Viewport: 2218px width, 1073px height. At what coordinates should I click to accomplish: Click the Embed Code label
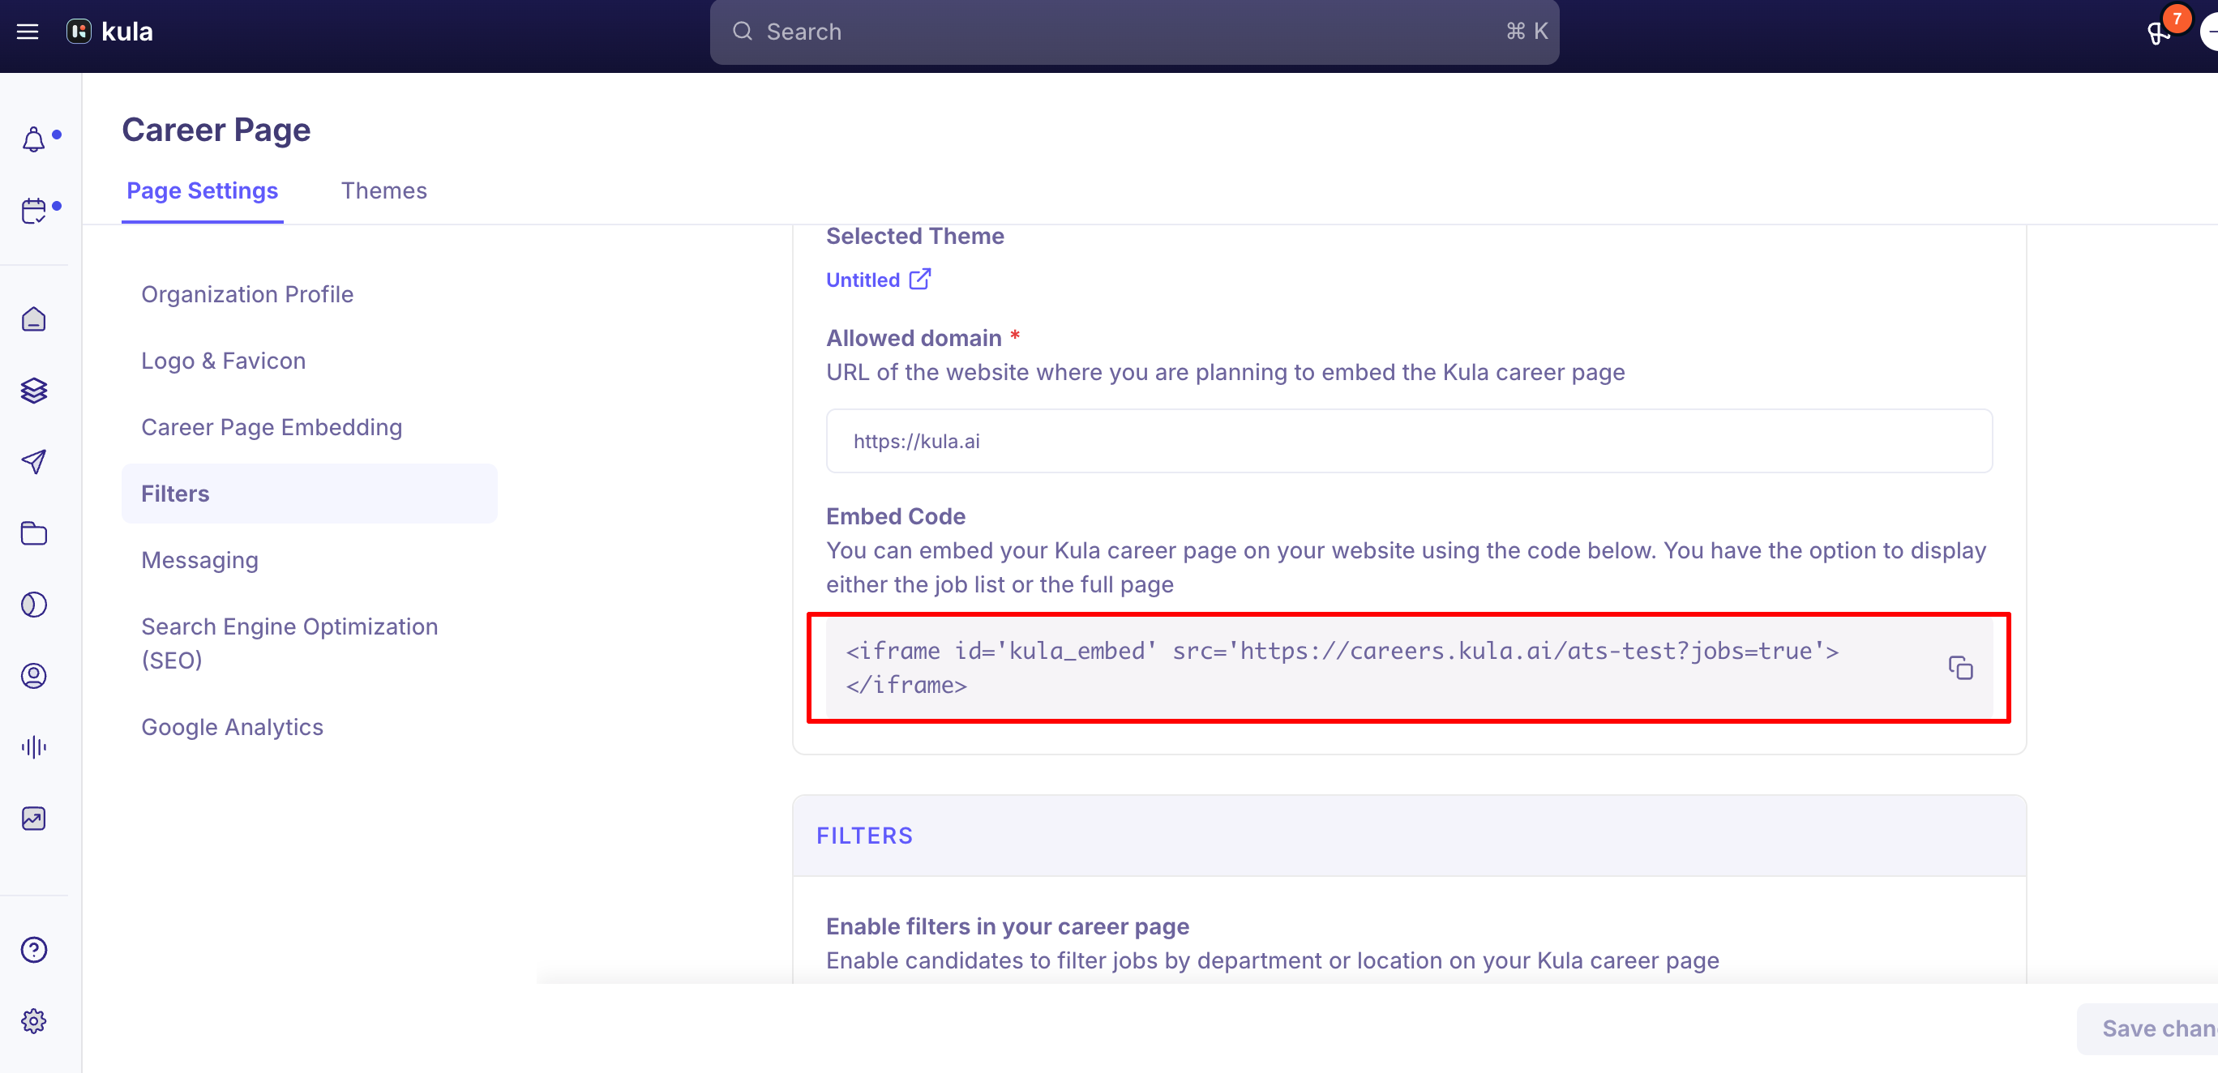[x=896, y=516]
